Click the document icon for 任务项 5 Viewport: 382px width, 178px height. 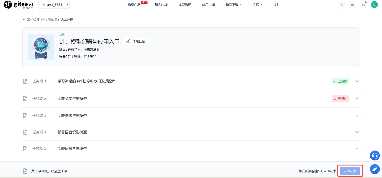point(25,148)
